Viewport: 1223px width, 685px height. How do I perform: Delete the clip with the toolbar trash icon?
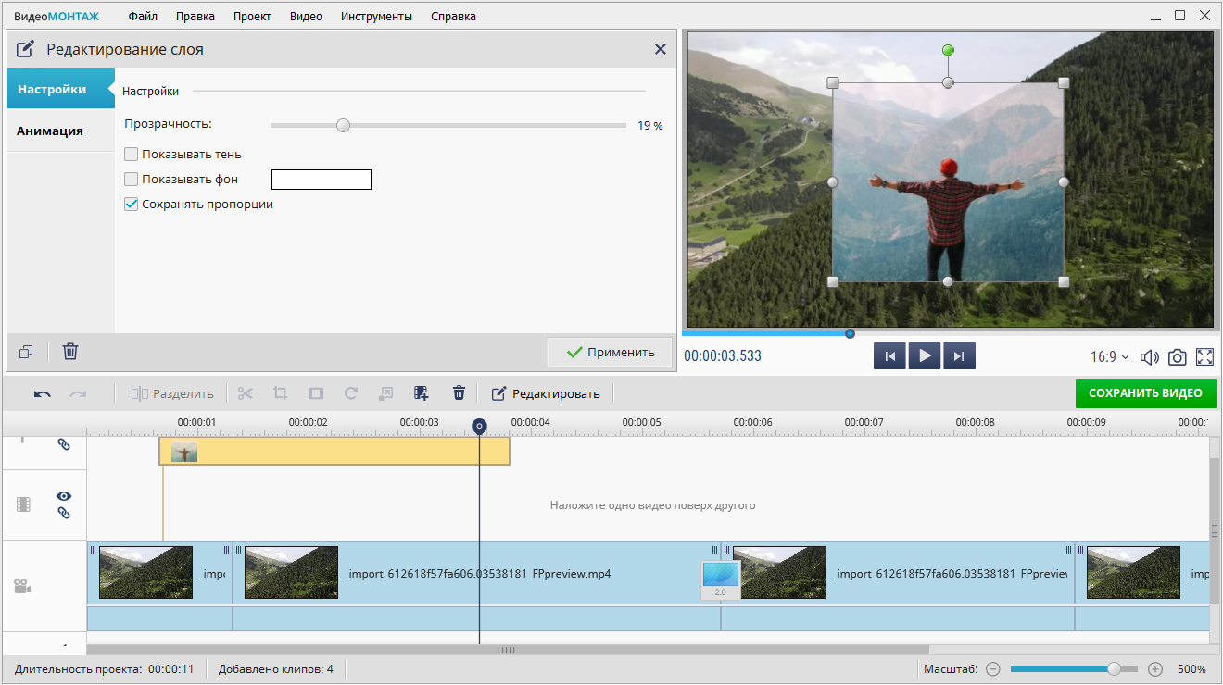coord(459,393)
